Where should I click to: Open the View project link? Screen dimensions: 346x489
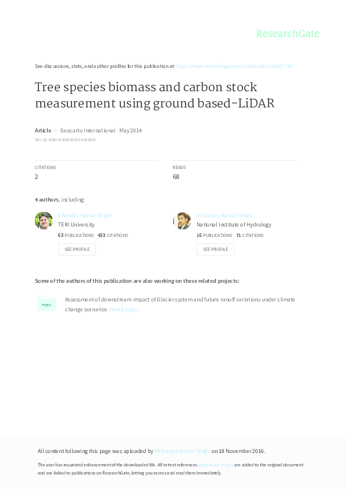(x=123, y=309)
